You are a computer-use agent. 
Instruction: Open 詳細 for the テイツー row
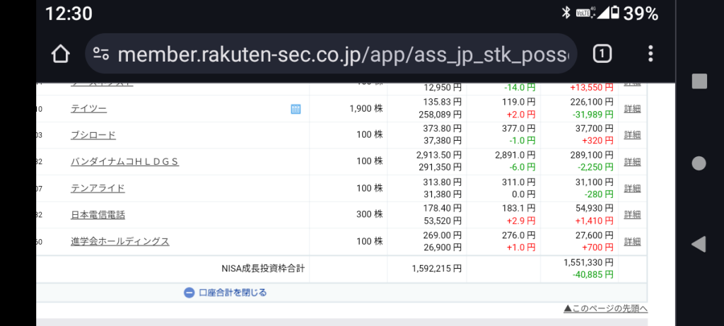632,109
